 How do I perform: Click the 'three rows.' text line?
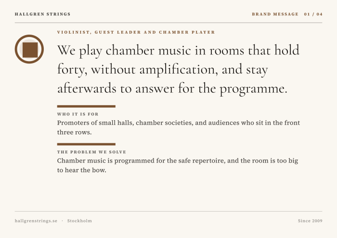click(x=74, y=132)
